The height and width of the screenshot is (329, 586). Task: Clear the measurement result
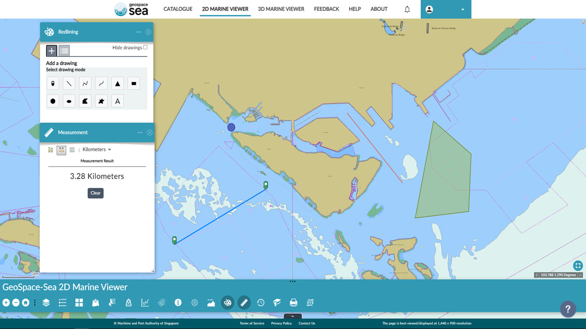[96, 193]
